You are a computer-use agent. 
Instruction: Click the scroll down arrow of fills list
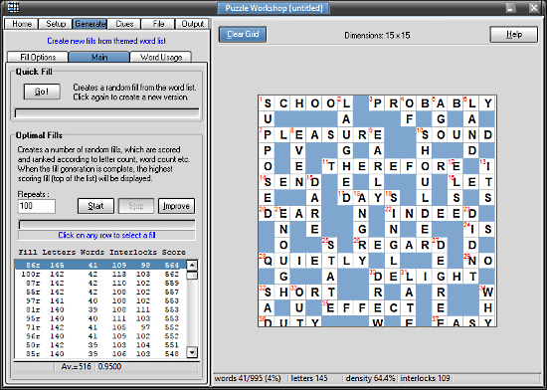tap(192, 352)
